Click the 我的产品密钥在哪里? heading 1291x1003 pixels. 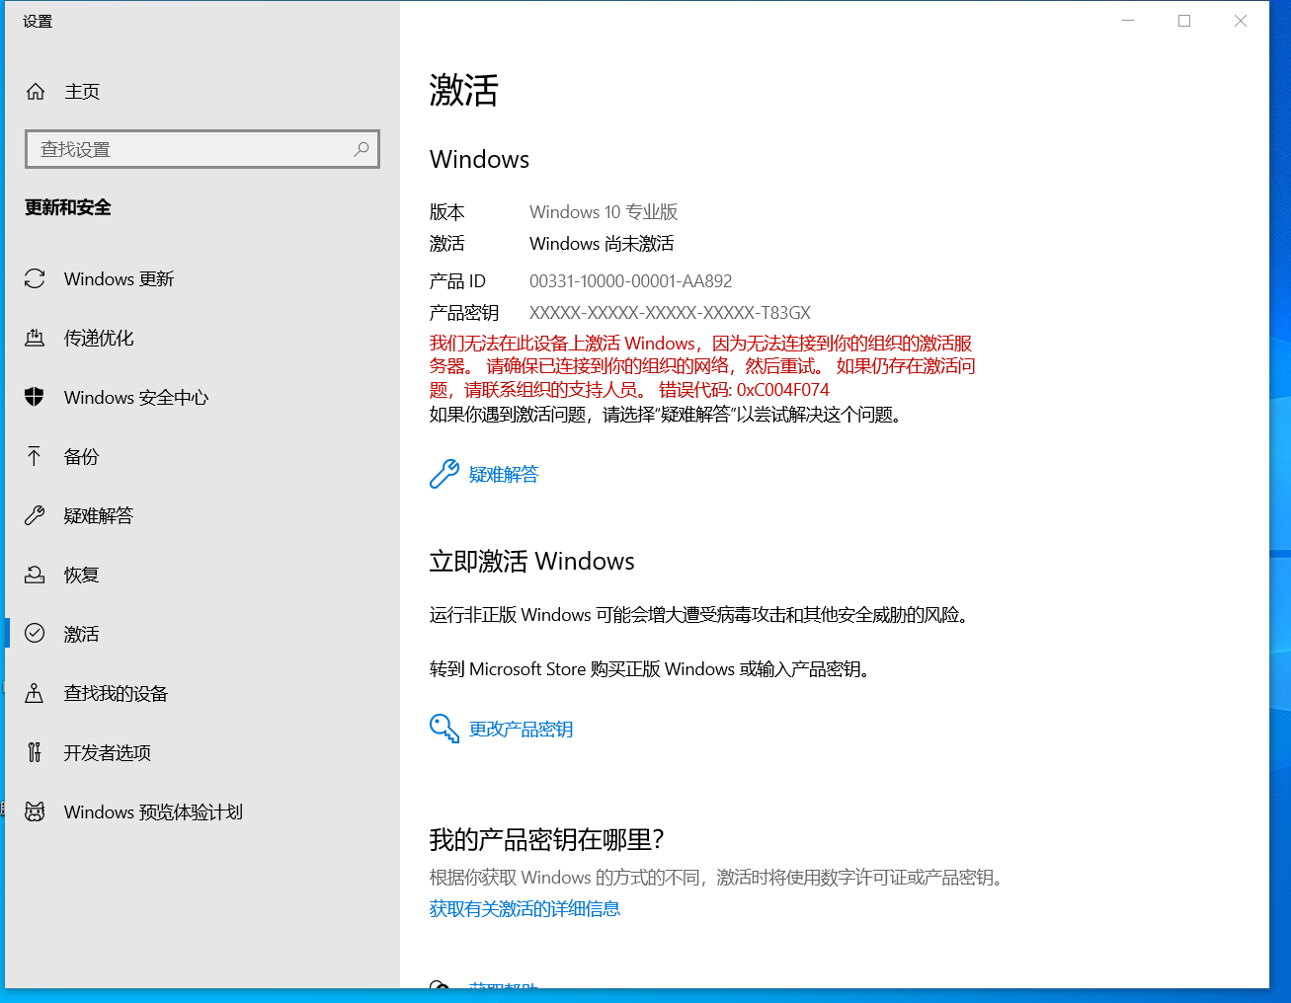point(546,840)
